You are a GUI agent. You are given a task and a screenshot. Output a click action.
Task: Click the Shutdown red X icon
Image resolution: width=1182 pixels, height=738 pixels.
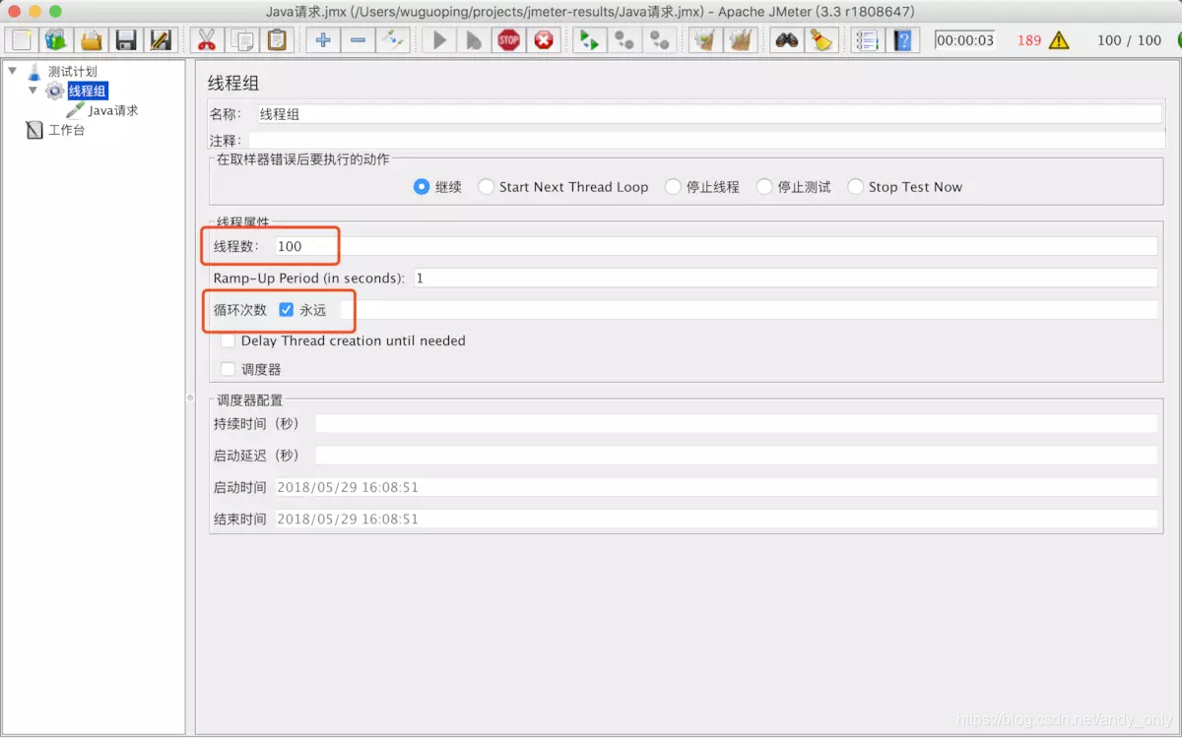543,40
